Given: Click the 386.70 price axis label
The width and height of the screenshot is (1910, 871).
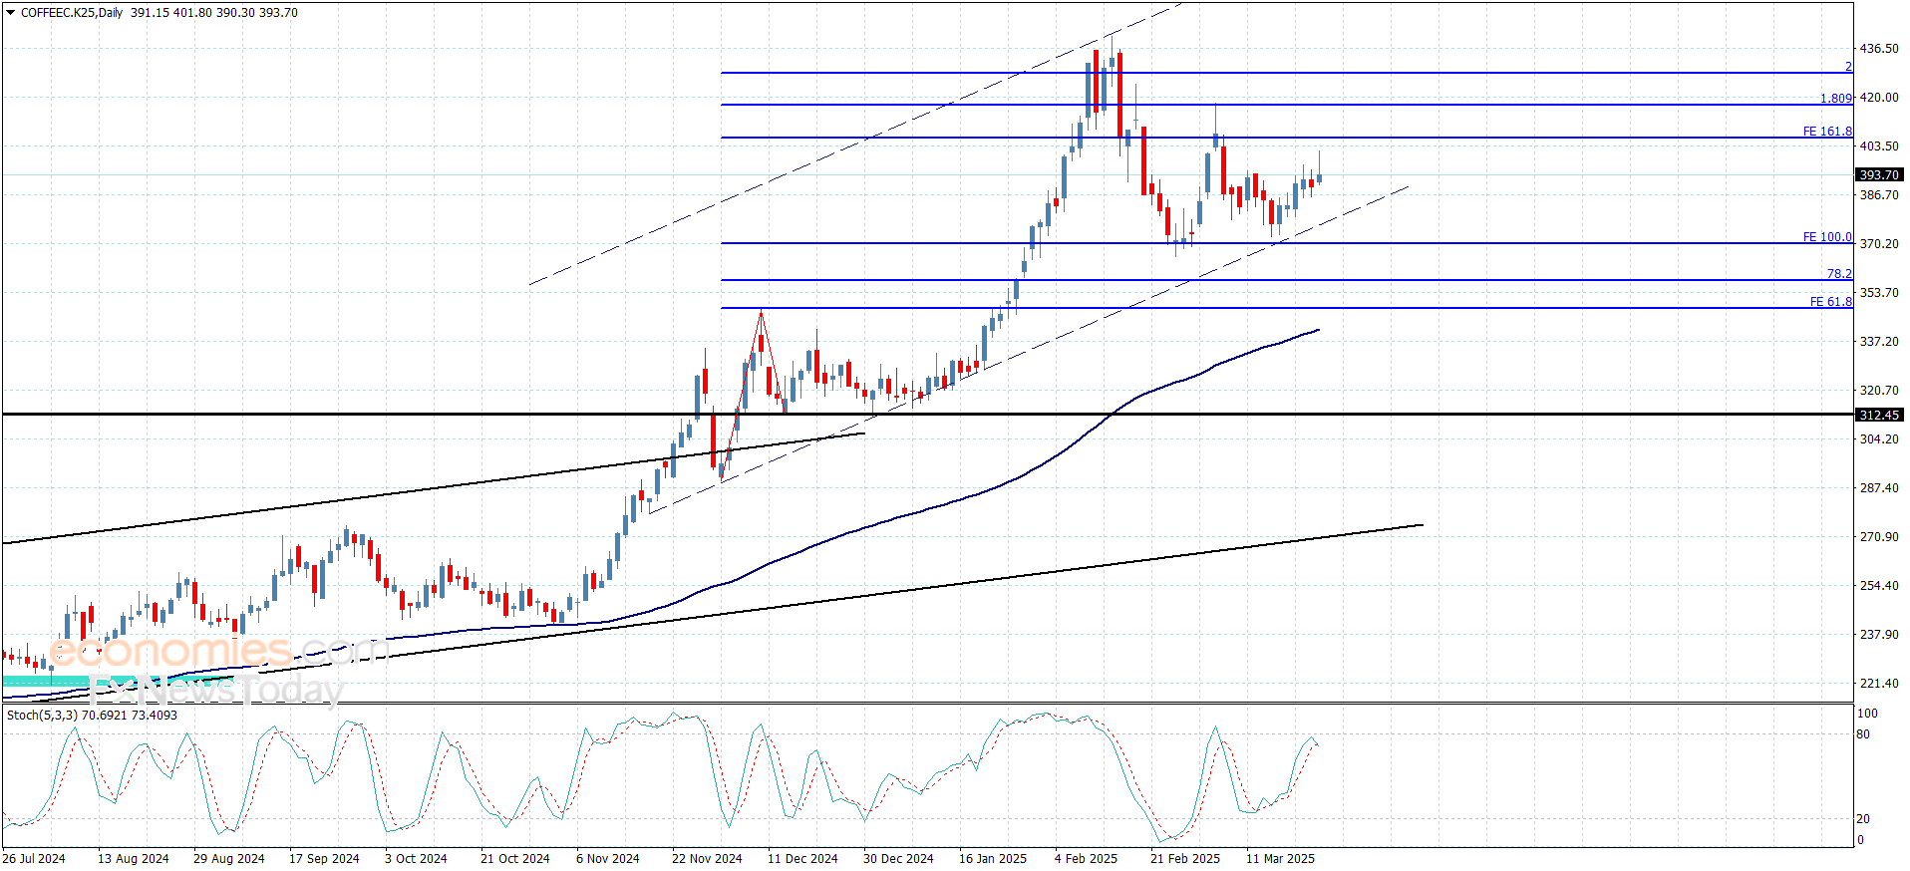Looking at the screenshot, I should 1879,195.
